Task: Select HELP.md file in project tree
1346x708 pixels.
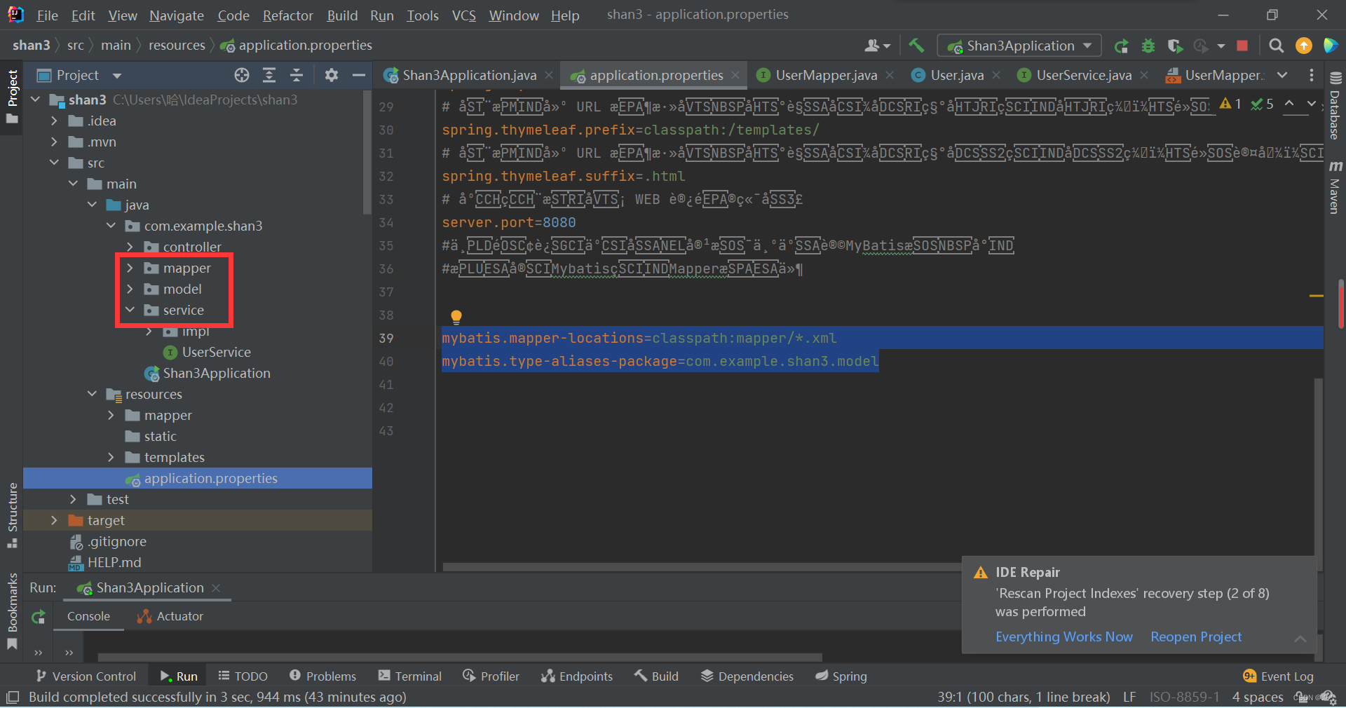Action: 114,562
